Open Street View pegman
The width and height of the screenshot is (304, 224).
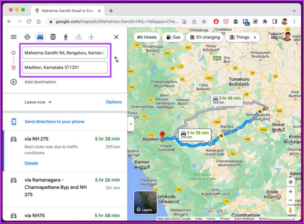pos(291,210)
